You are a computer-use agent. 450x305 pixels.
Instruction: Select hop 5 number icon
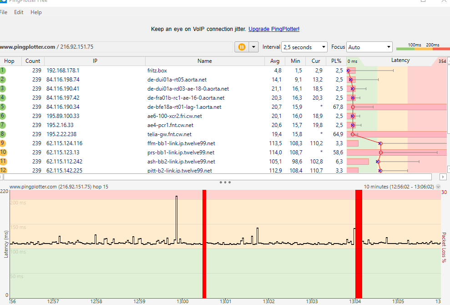[3, 107]
